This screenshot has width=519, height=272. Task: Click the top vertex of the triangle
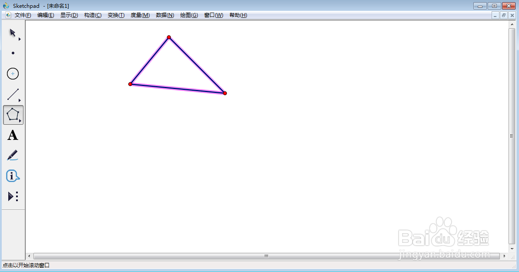coord(169,37)
